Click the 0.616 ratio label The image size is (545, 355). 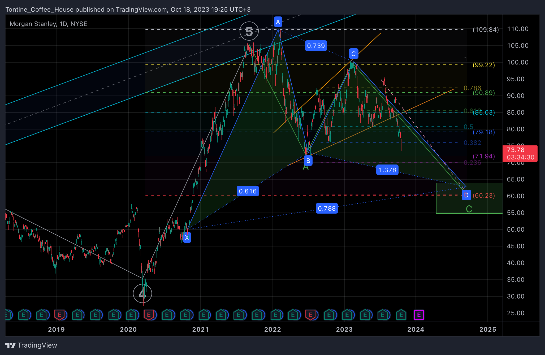[x=248, y=191]
